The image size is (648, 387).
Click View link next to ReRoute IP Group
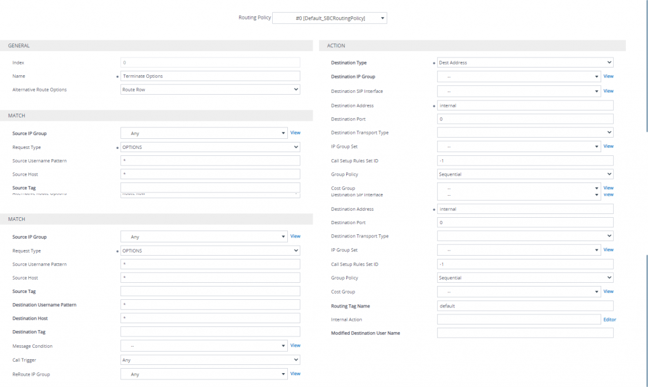(295, 374)
